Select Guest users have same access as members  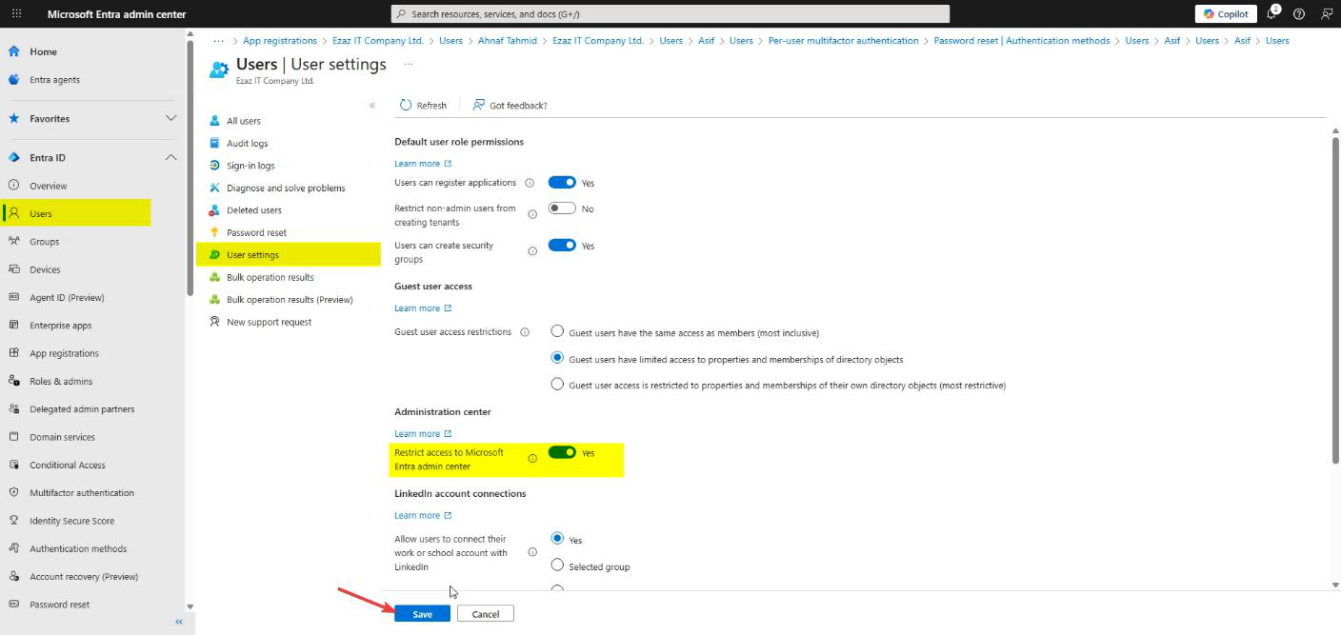click(558, 331)
